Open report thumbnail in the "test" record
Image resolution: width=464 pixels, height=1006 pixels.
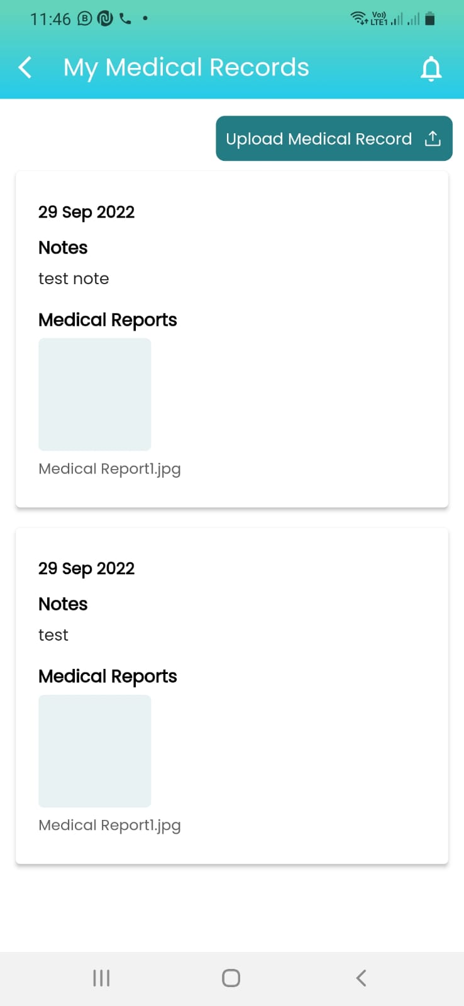(95, 751)
